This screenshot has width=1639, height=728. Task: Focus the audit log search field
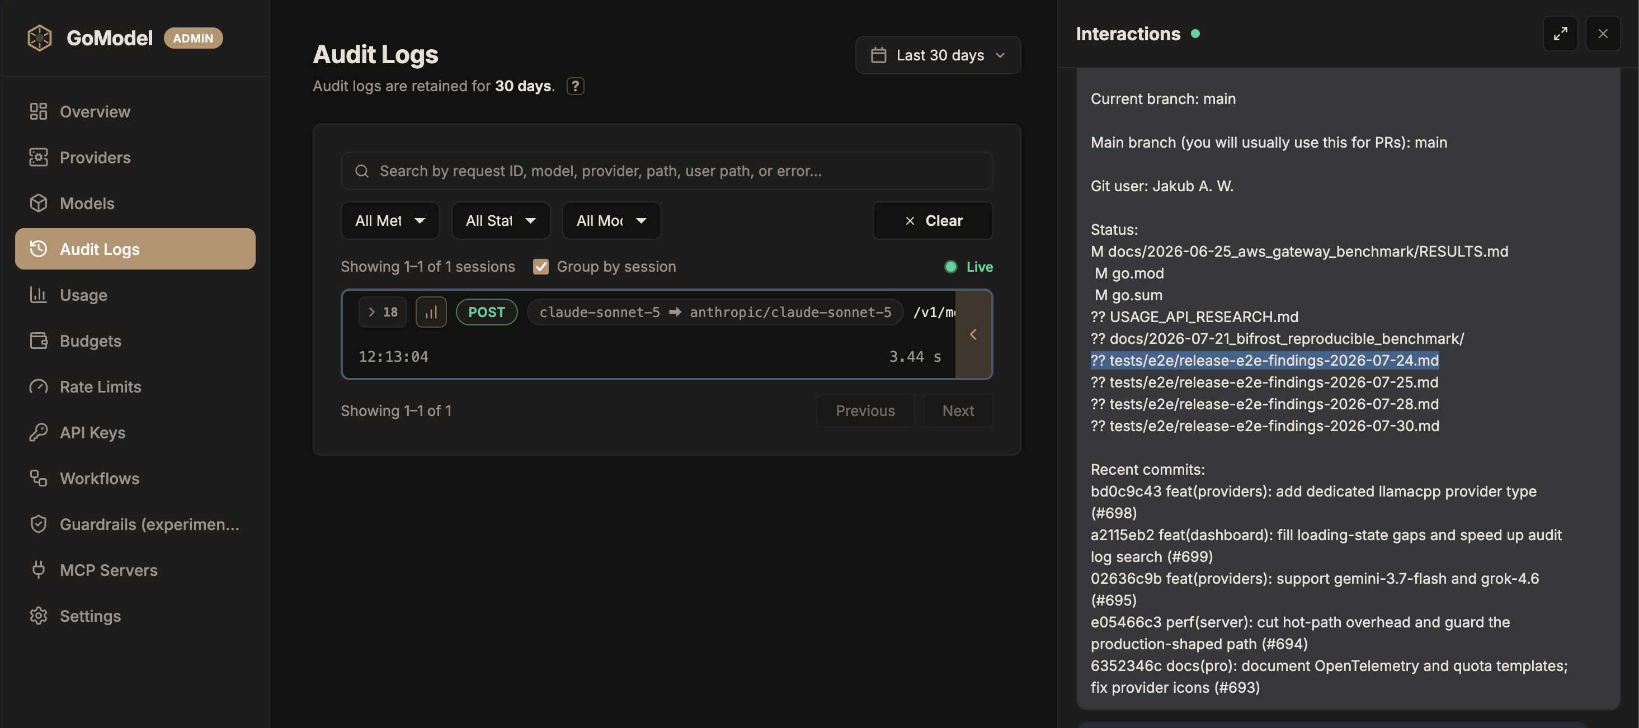(667, 171)
